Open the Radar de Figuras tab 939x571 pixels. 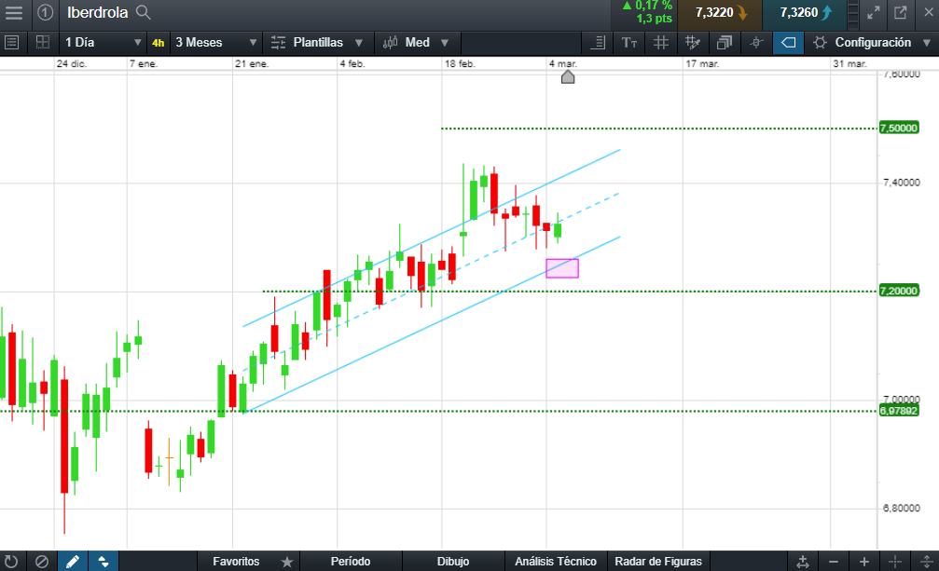pyautogui.click(x=658, y=562)
